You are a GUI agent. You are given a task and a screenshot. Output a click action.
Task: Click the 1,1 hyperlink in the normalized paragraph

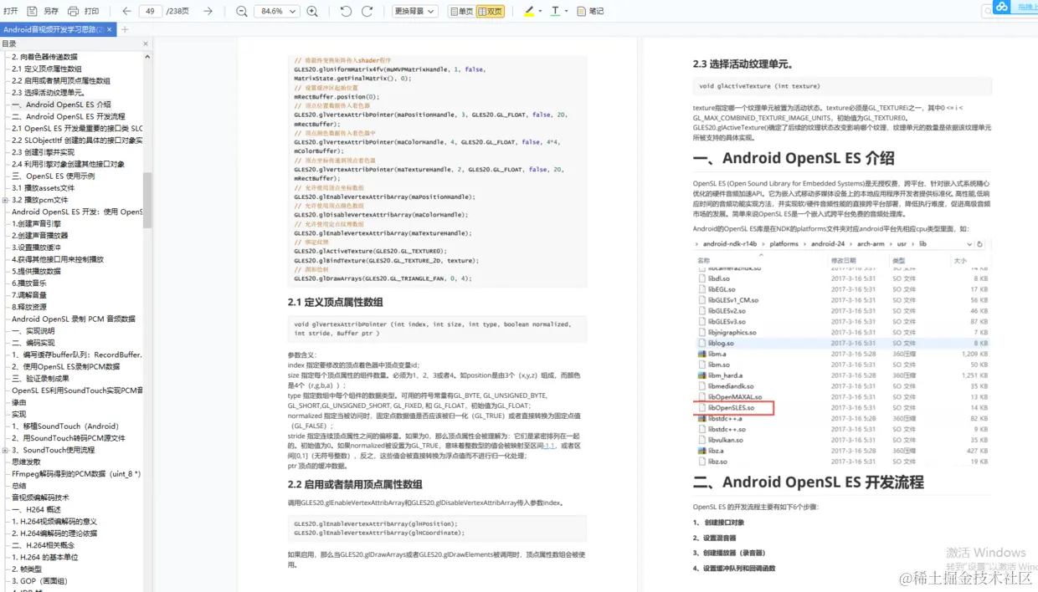550,446
